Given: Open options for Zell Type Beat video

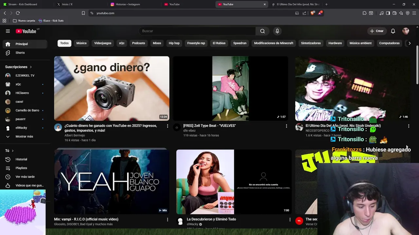Looking at the screenshot, I should (x=286, y=126).
